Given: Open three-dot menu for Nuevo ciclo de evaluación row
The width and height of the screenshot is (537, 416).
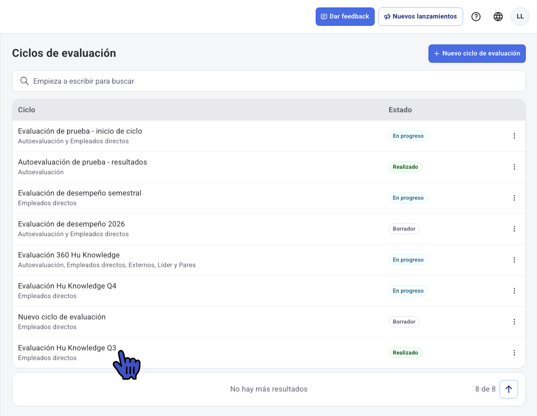Looking at the screenshot, I should pyautogui.click(x=514, y=321).
